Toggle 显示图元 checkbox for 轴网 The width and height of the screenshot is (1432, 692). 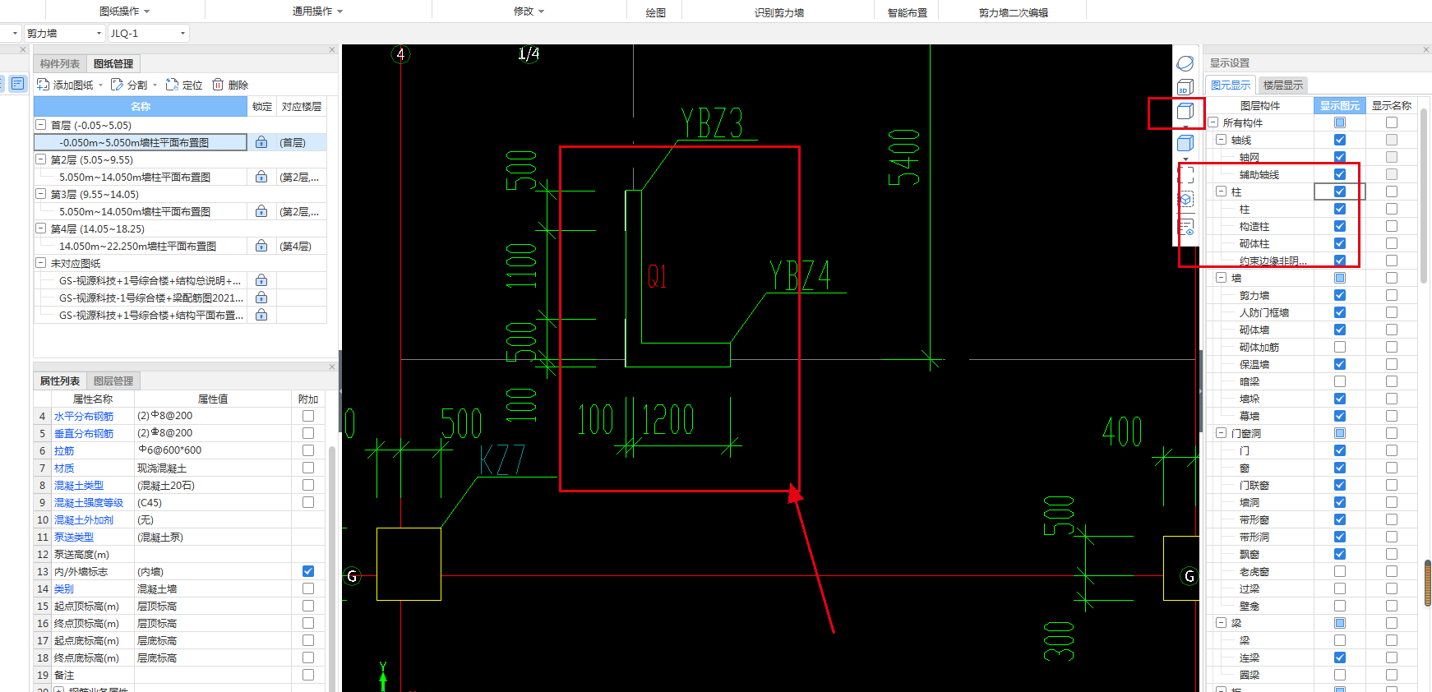click(1340, 157)
